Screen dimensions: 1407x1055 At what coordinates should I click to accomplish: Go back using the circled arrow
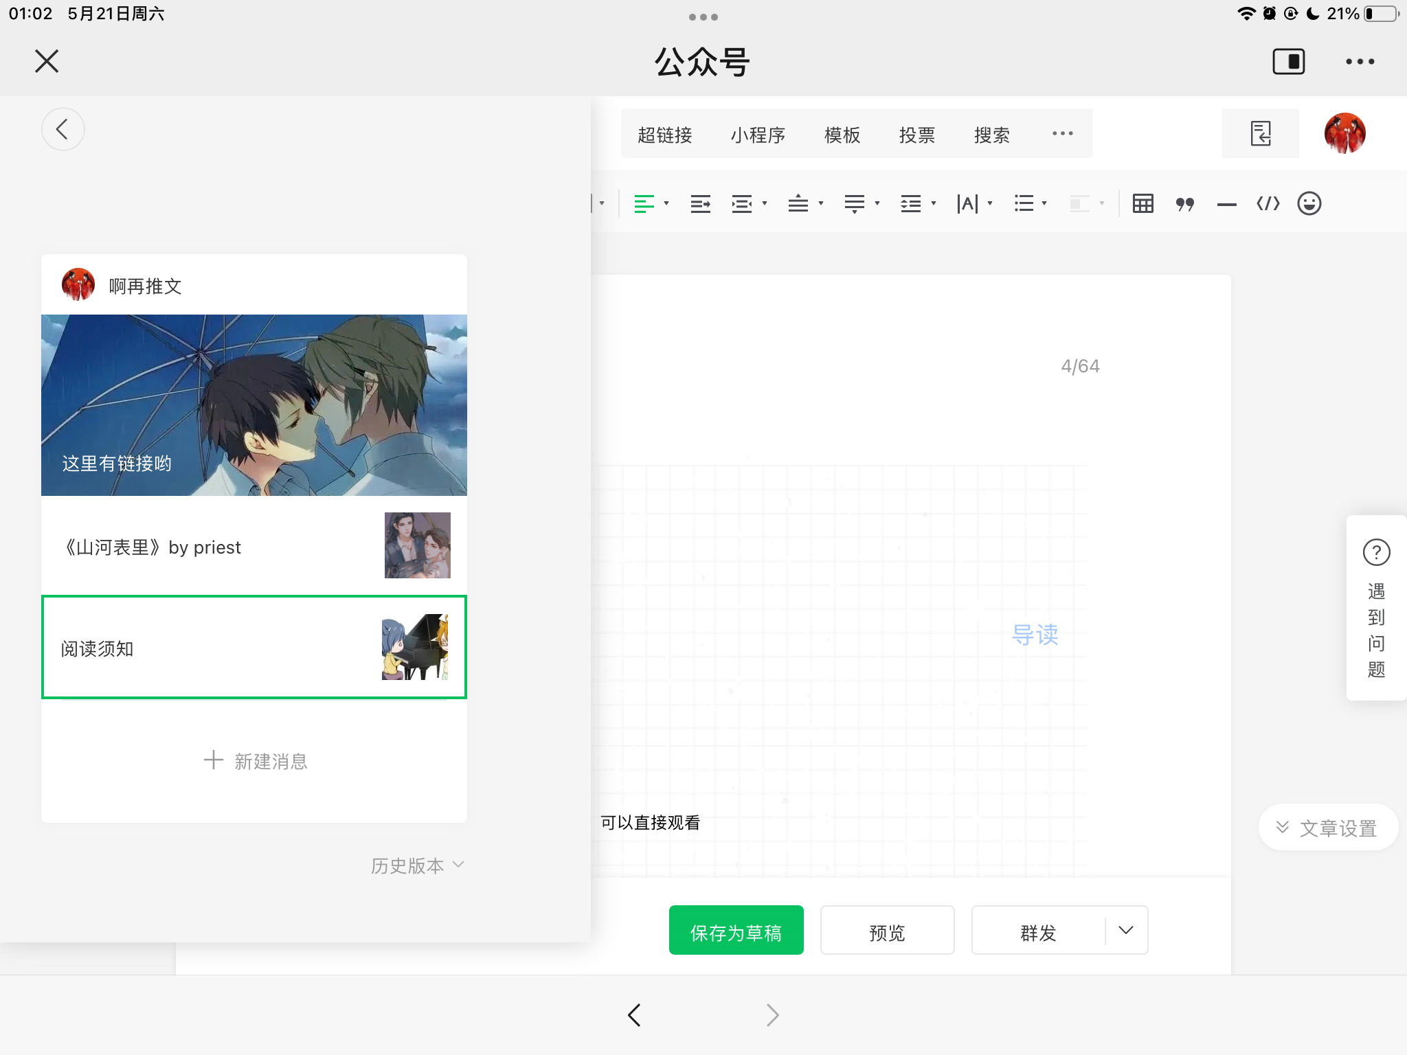[x=63, y=129]
